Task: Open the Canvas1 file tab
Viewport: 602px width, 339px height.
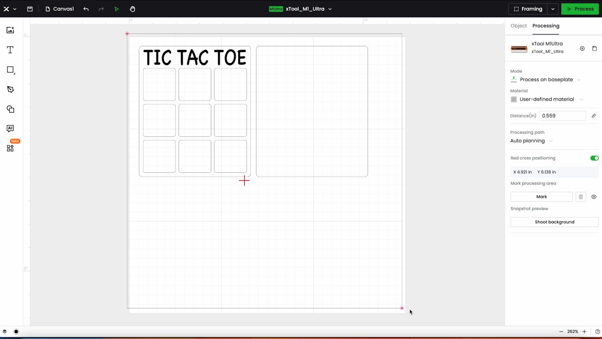Action: pyautogui.click(x=60, y=9)
